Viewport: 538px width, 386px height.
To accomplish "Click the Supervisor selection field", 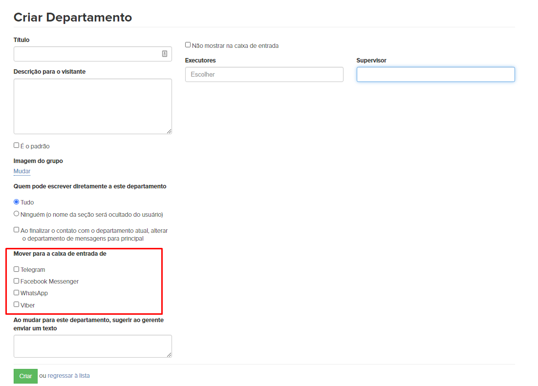I will click(x=435, y=74).
